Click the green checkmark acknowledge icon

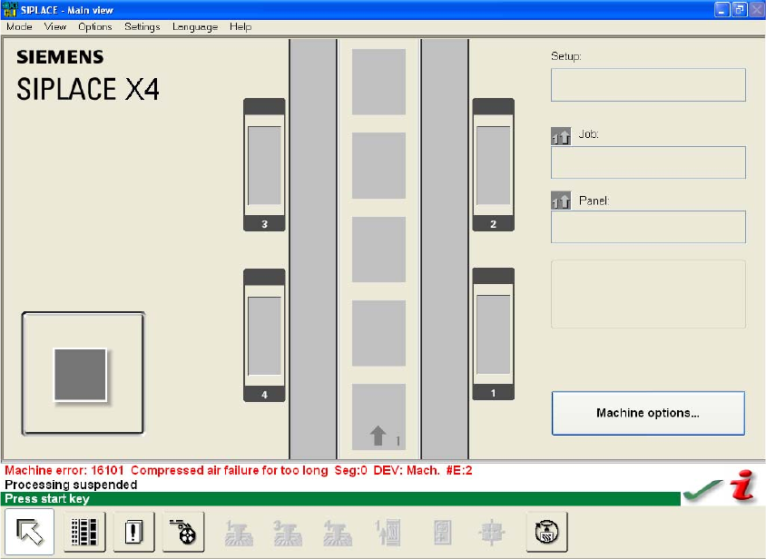click(703, 490)
